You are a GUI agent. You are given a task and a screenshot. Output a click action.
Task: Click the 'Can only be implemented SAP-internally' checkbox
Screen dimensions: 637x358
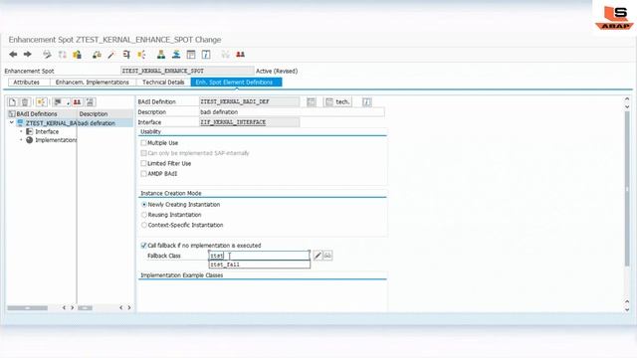tap(143, 153)
